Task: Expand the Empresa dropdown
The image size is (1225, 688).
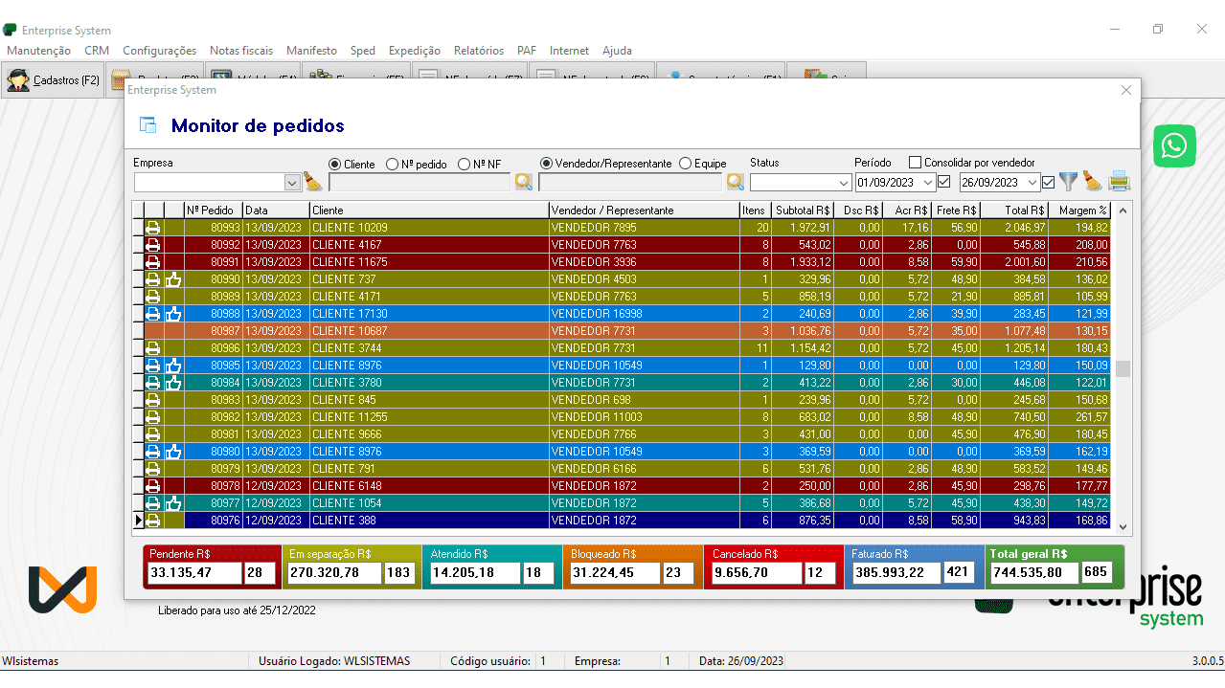Action: [x=292, y=183]
